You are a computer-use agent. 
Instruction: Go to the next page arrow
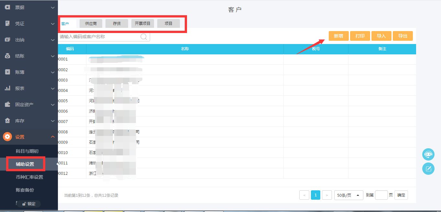point(327,195)
